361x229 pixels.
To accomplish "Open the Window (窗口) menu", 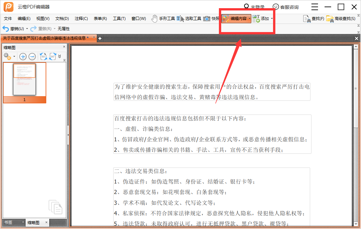I will (138, 19).
